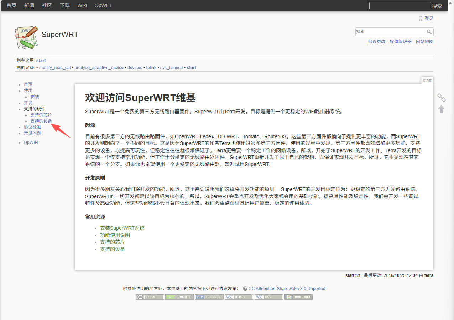Click the DokuWiki logo beside SuperWRT

coord(26,37)
